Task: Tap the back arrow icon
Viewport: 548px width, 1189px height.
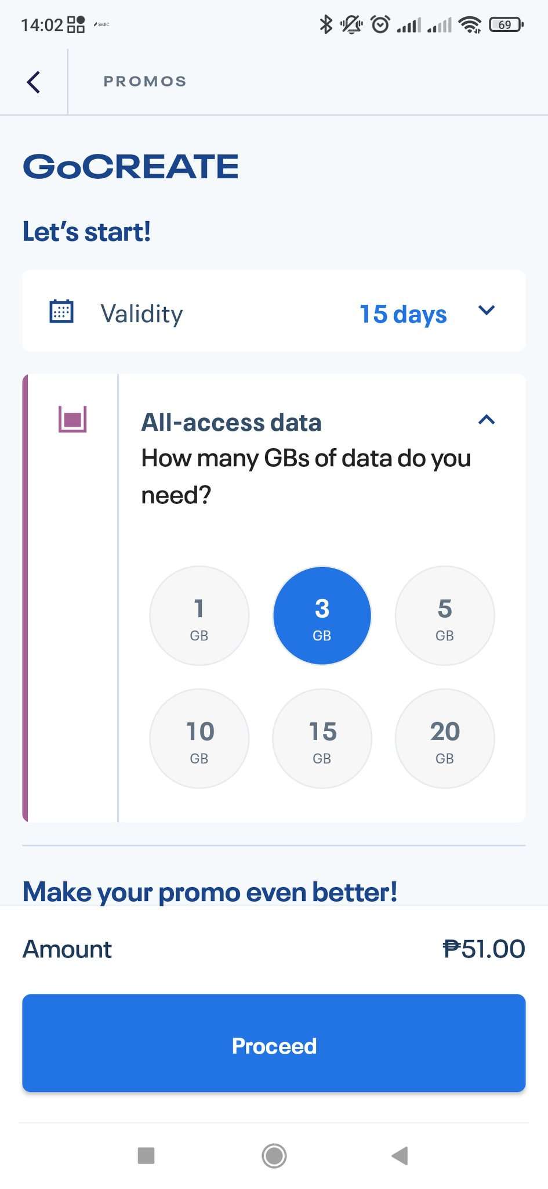Action: 34,82
